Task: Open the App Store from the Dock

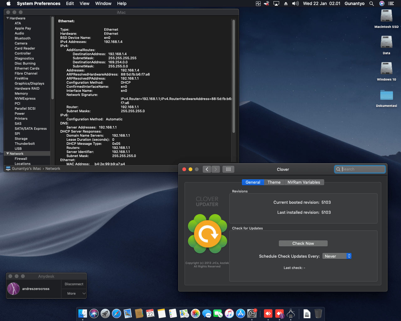Action: pyautogui.click(x=241, y=313)
